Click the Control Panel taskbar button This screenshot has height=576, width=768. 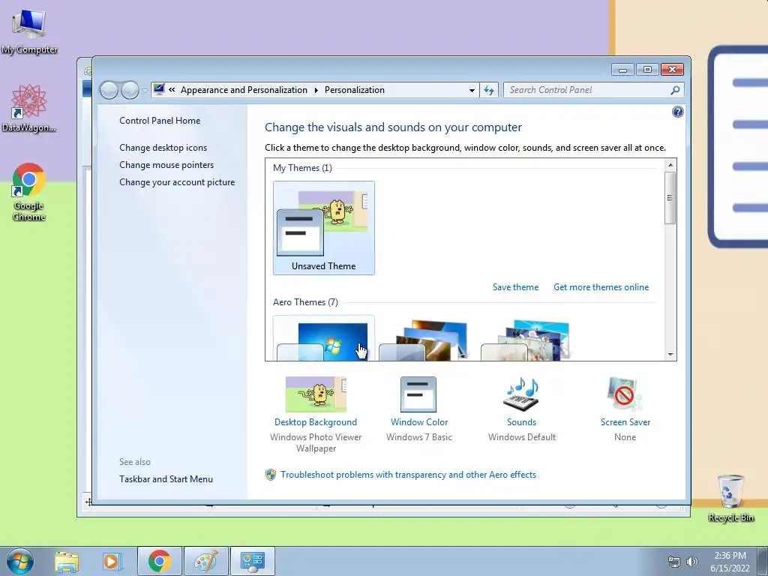pos(253,561)
